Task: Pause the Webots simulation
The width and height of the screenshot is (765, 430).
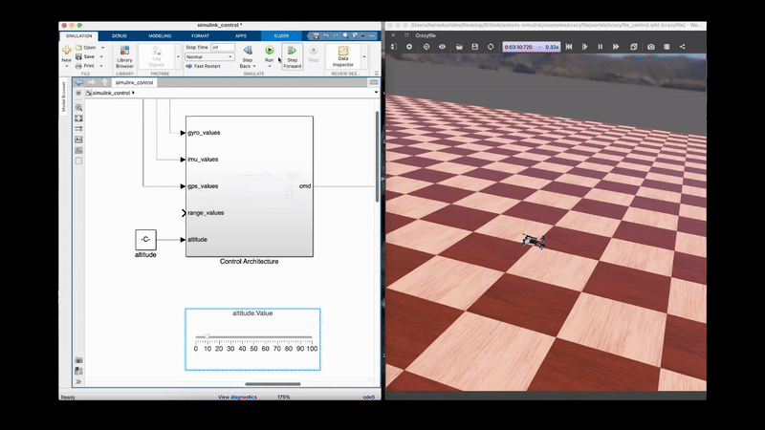Action: (601, 47)
